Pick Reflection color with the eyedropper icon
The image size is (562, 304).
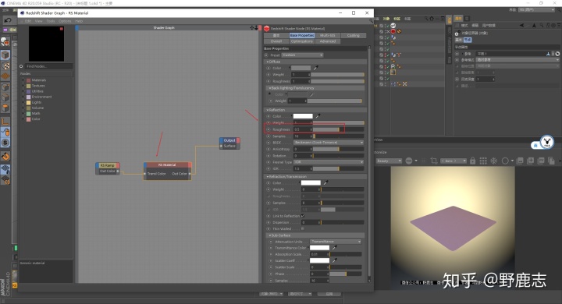(x=318, y=116)
